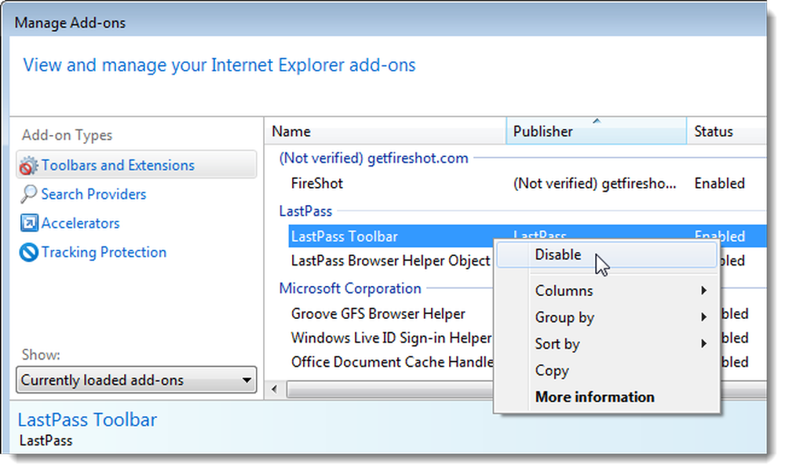The height and width of the screenshot is (472, 785).
Task: Select the LastPass Browser Helper Object row
Action: coord(390,261)
